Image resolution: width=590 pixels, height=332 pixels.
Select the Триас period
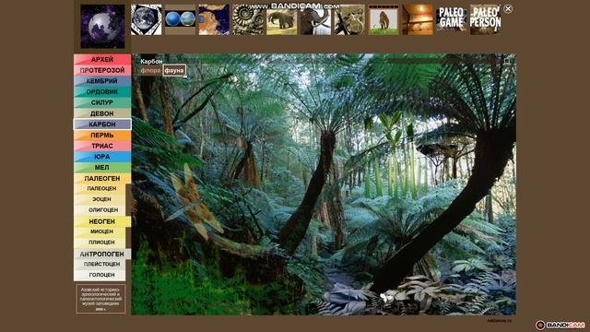(102, 146)
